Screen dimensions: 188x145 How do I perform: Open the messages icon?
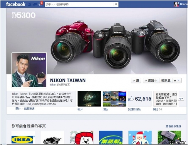35,4
